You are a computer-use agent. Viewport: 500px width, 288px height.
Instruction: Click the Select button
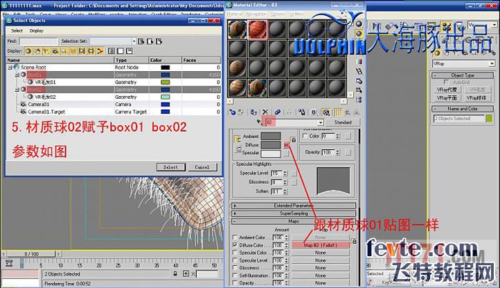(170, 167)
